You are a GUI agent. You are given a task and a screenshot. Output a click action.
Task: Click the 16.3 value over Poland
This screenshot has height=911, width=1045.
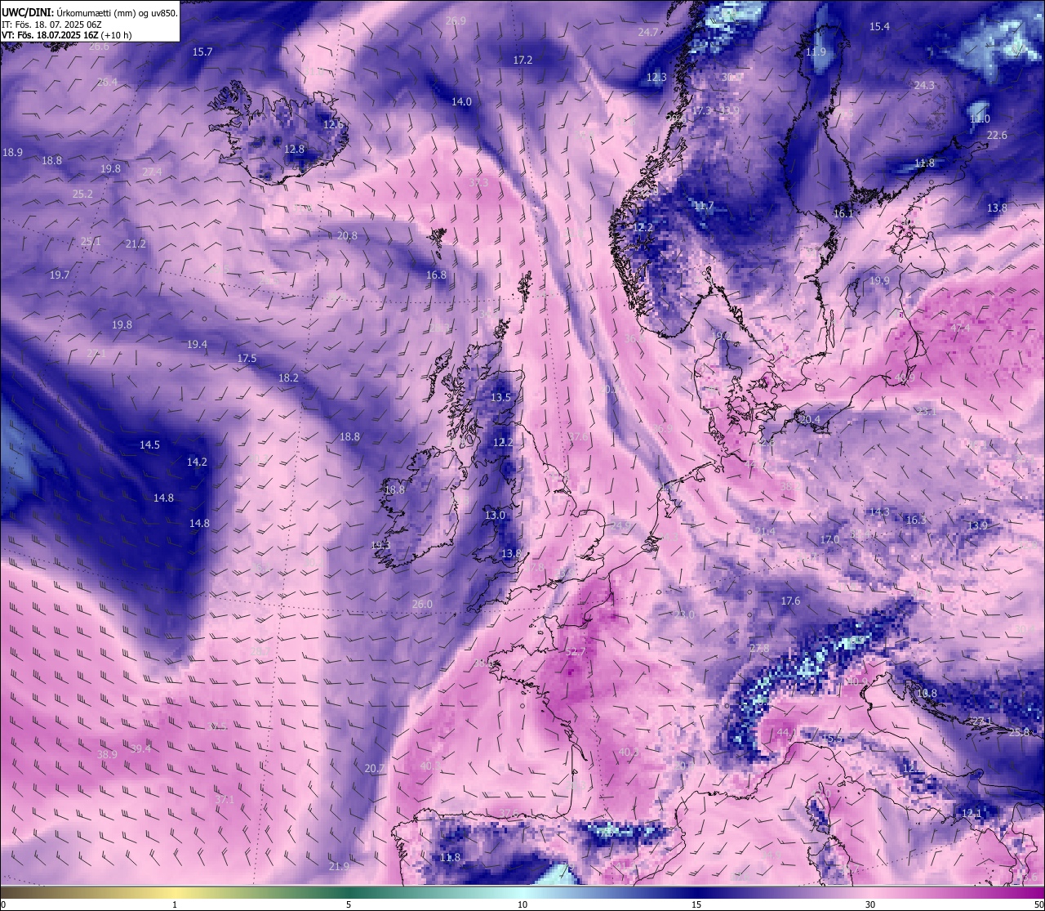(916, 520)
